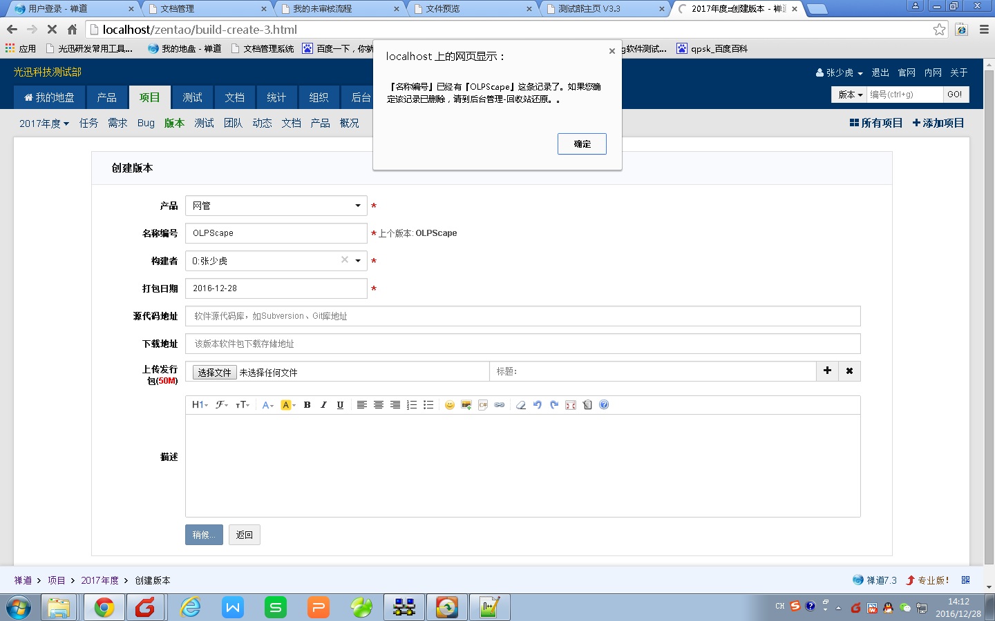
Task: Open 测试 main navigation tab
Action: pos(192,97)
